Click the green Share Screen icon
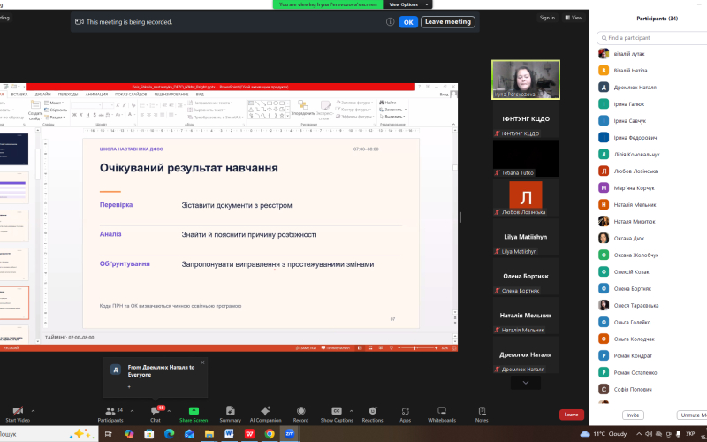The image size is (707, 442). pyautogui.click(x=194, y=411)
